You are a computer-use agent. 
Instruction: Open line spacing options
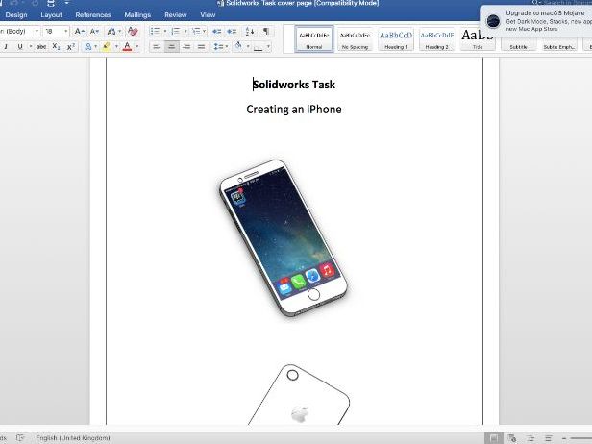click(220, 46)
